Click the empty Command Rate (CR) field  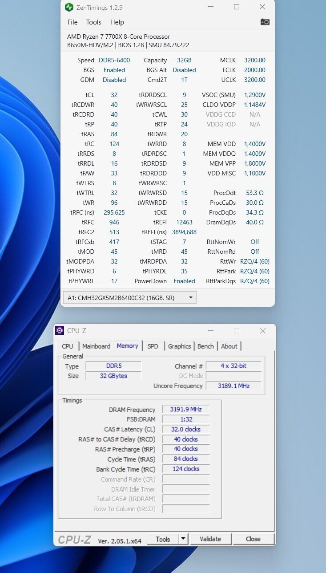(185, 479)
